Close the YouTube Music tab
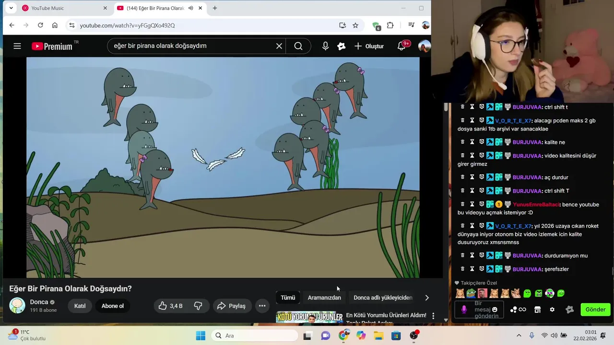This screenshot has width=614, height=345. (x=105, y=8)
